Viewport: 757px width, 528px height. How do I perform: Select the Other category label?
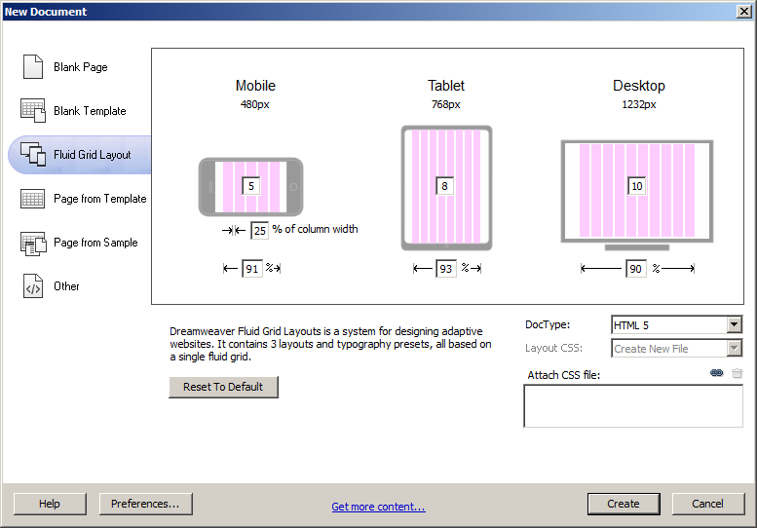pos(66,286)
